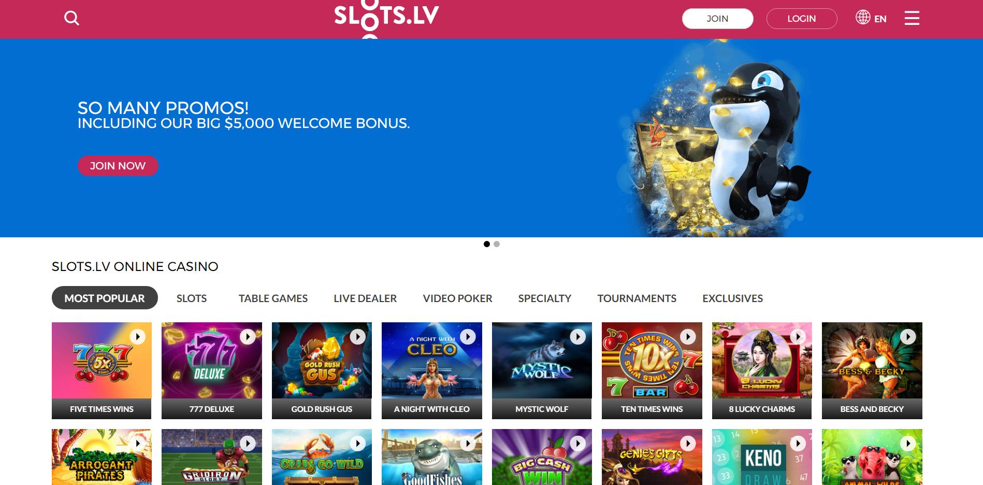This screenshot has width=983, height=485.
Task: Click play icon on Mystic Wolf
Action: click(577, 337)
